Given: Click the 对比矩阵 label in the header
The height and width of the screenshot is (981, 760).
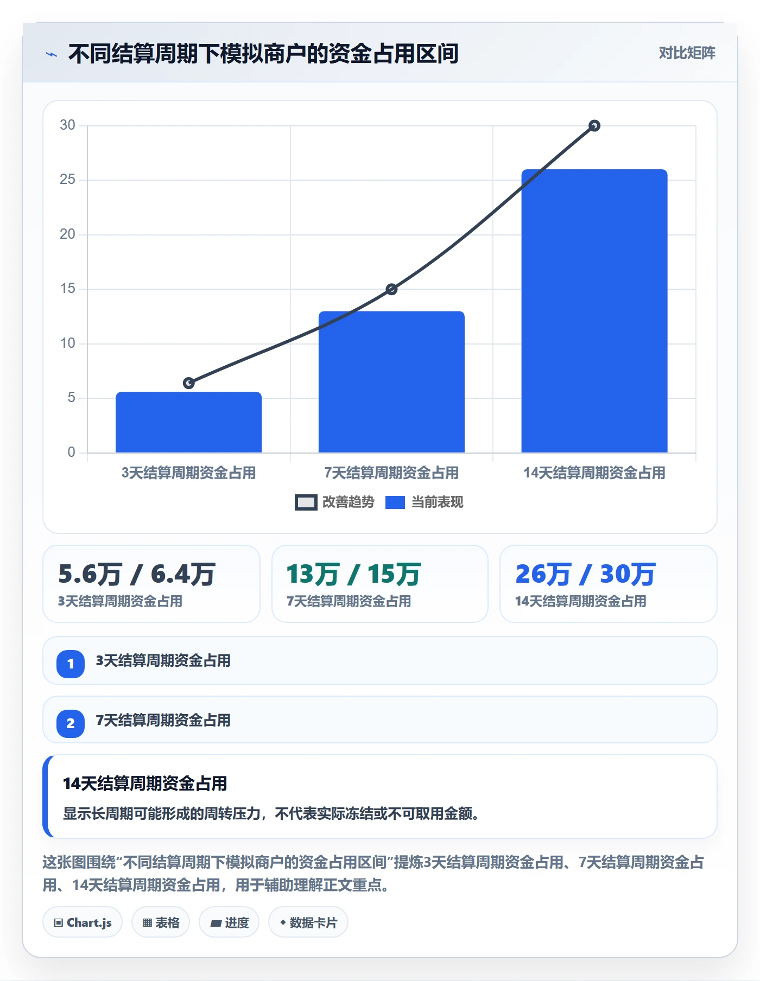Looking at the screenshot, I should pos(687,53).
